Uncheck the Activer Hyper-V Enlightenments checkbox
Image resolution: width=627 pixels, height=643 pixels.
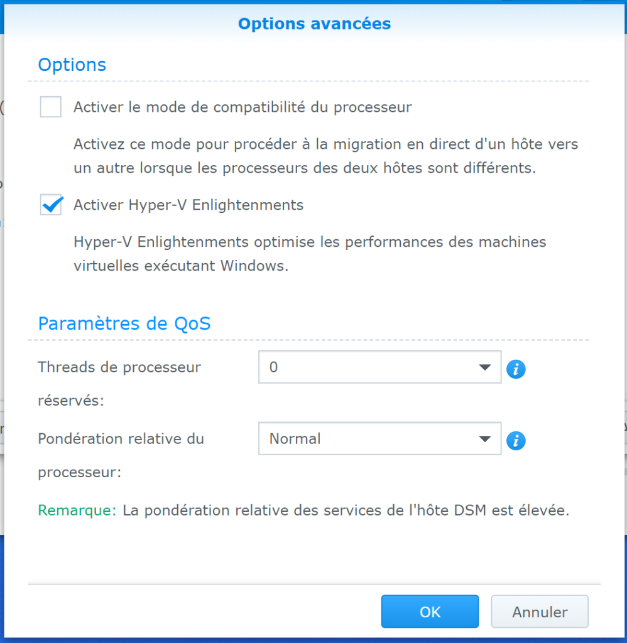point(51,205)
